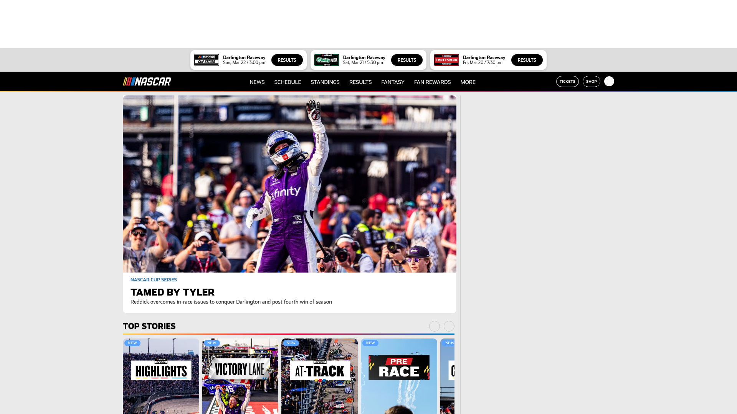Open the Fan Rewards menu item

[432, 82]
